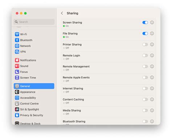Click the Printer Sharing label
This screenshot has height=140, width=172.
tap(72, 45)
